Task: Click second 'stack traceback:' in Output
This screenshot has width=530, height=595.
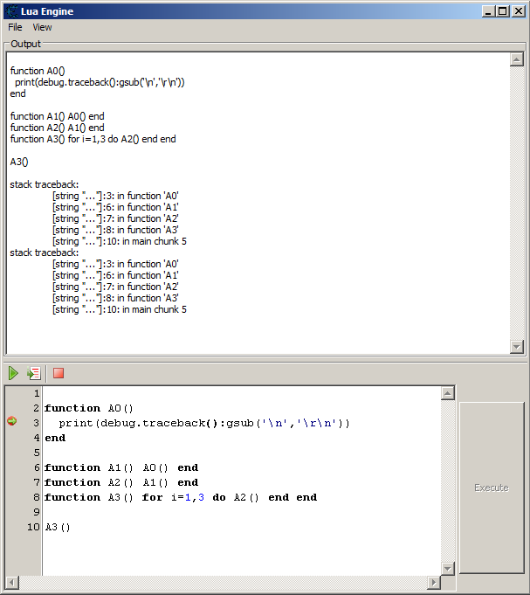Action: [x=45, y=253]
